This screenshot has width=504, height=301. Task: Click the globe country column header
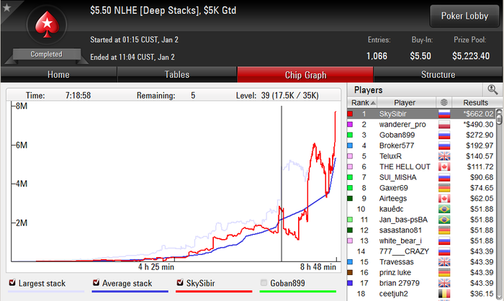coord(444,102)
